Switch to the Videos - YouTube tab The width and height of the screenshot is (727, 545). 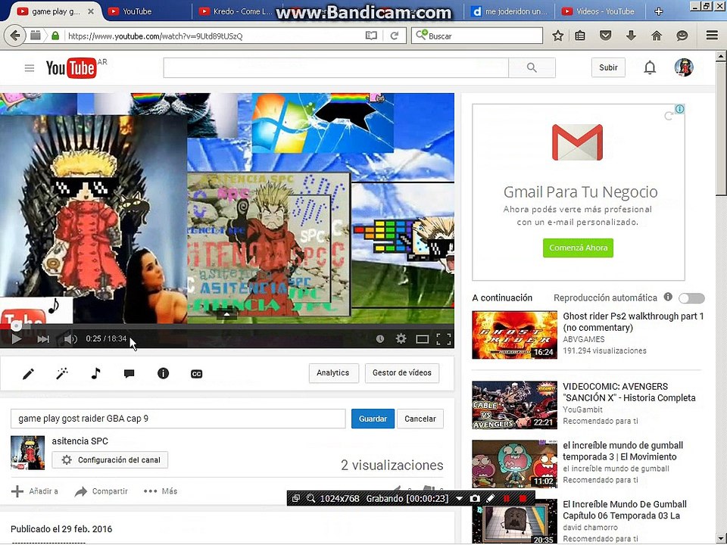coord(599,11)
